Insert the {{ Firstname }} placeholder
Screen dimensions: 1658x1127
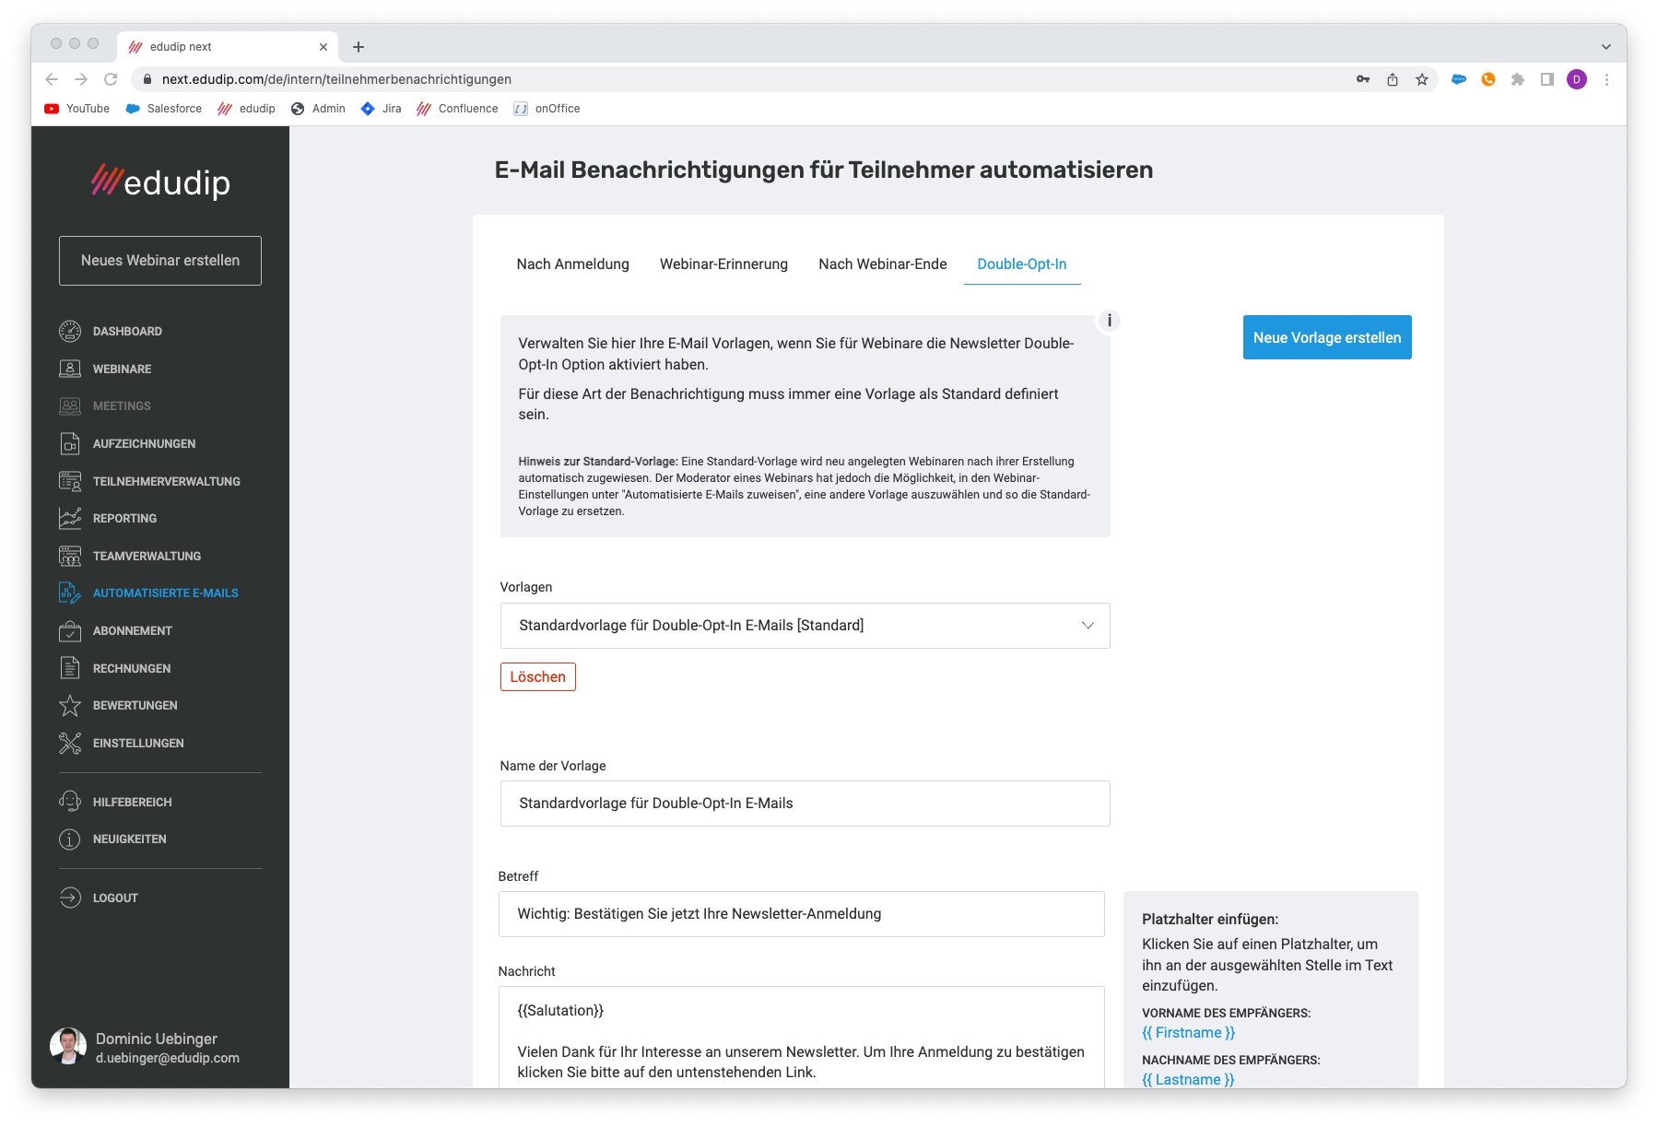click(1188, 1033)
